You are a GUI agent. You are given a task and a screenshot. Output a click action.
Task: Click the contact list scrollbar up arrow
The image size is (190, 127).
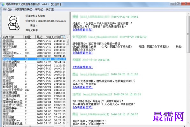pos(68,37)
